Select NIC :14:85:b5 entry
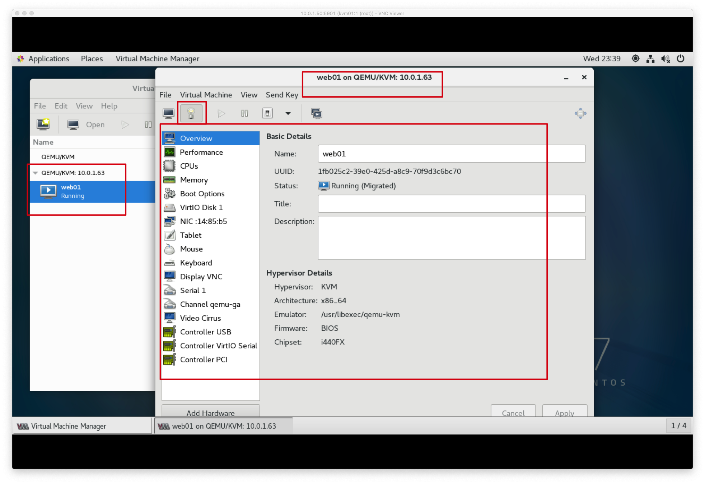This screenshot has height=484, width=705. pyautogui.click(x=211, y=221)
